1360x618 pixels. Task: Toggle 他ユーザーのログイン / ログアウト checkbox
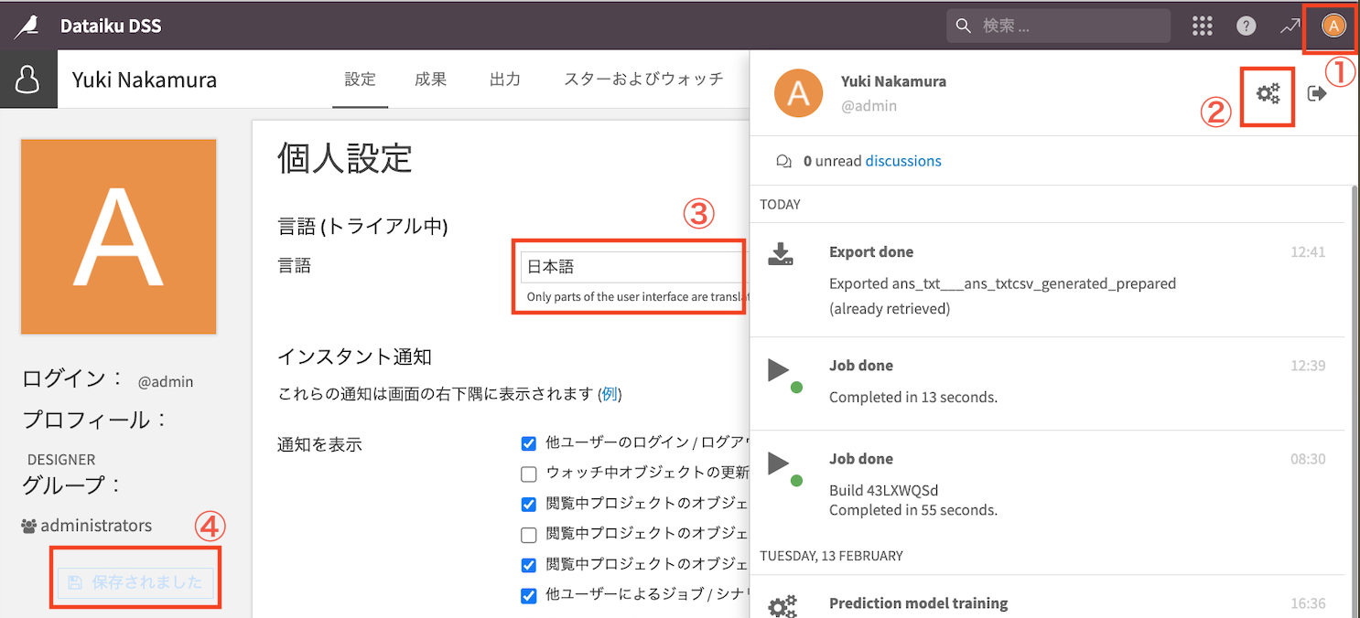pos(528,443)
